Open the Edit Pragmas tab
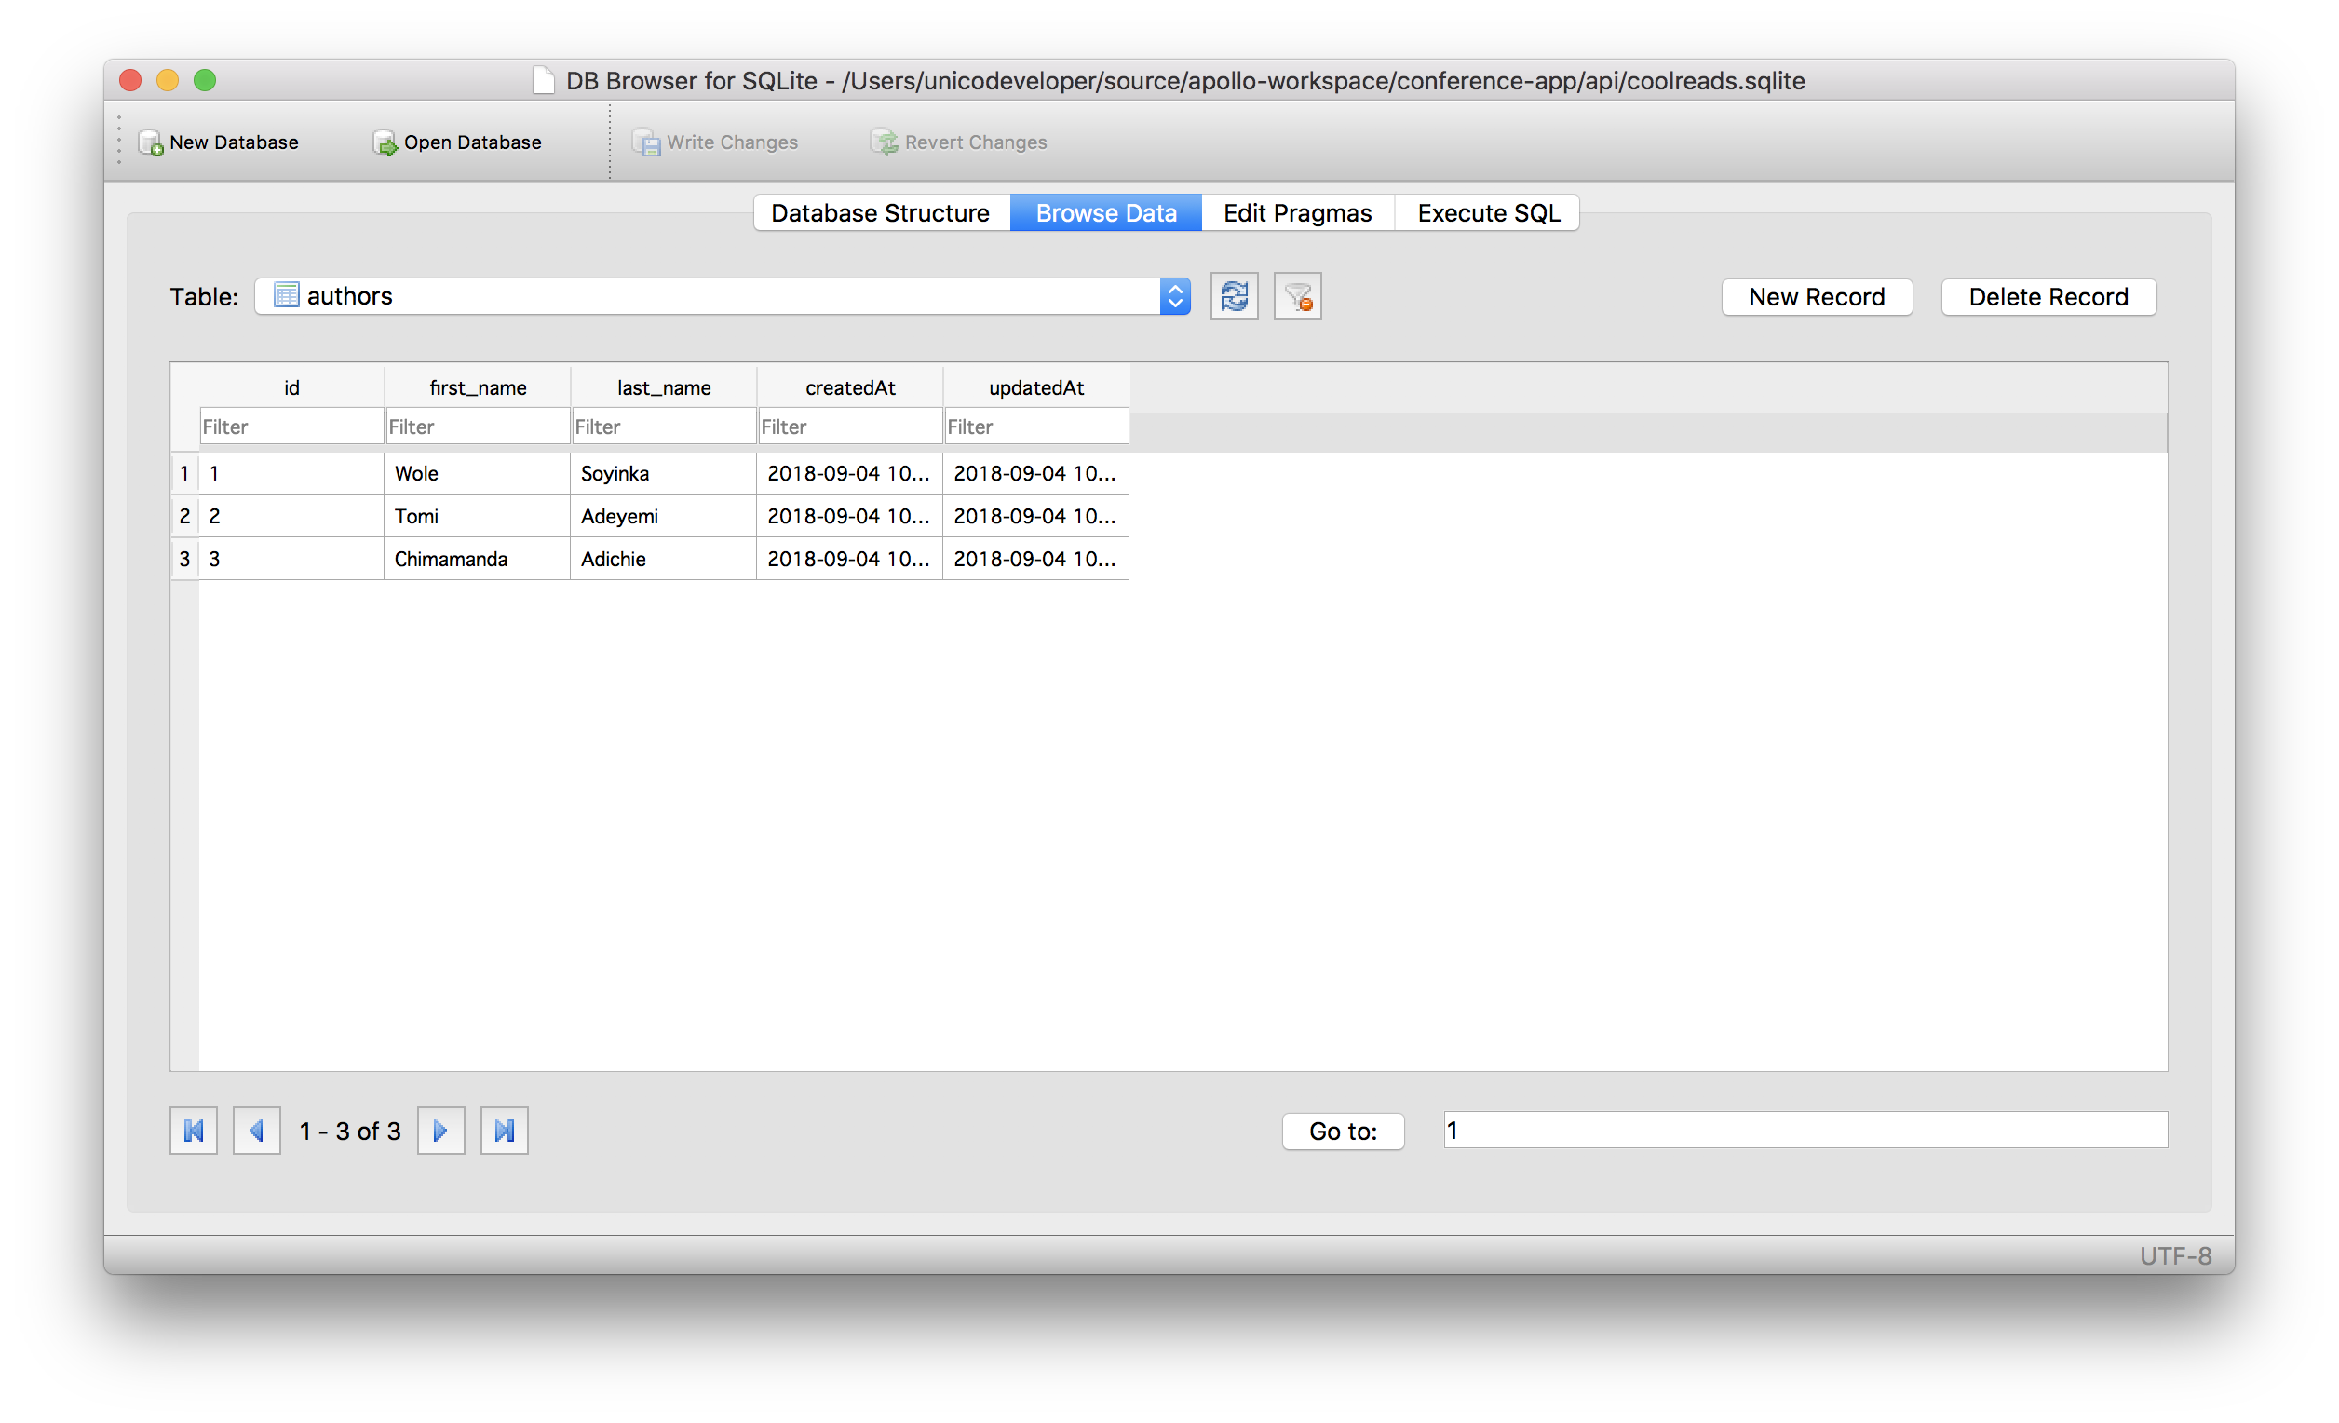Screen dimensions: 2339x1423 tap(1297, 212)
